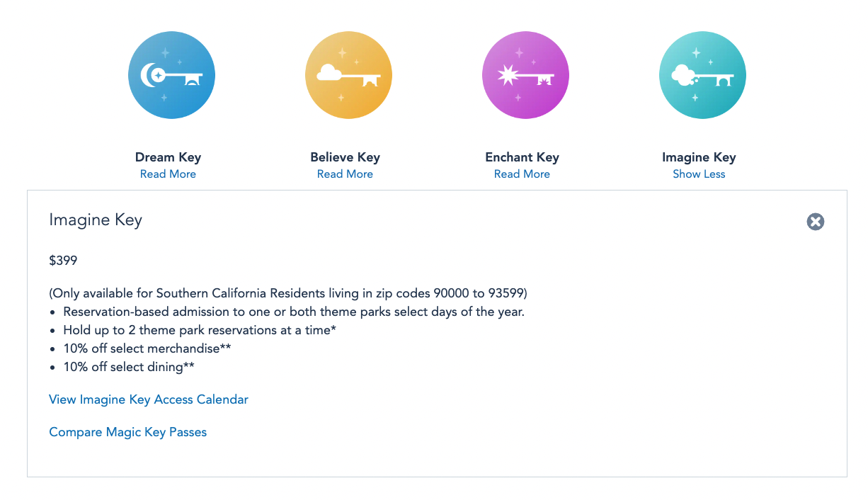The height and width of the screenshot is (500, 868).
Task: Click the blue Dream Key moon icon
Action: 171,75
